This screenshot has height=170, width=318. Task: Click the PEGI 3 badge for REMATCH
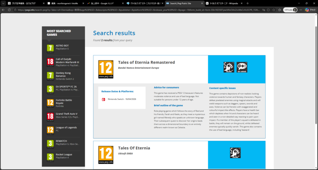click(50, 144)
